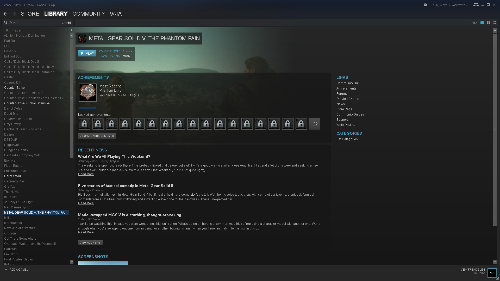Open the inbox notification envelope icon
Image resolution: width=500 pixels, height=281 pixels.
pyautogui.click(x=425, y=4)
